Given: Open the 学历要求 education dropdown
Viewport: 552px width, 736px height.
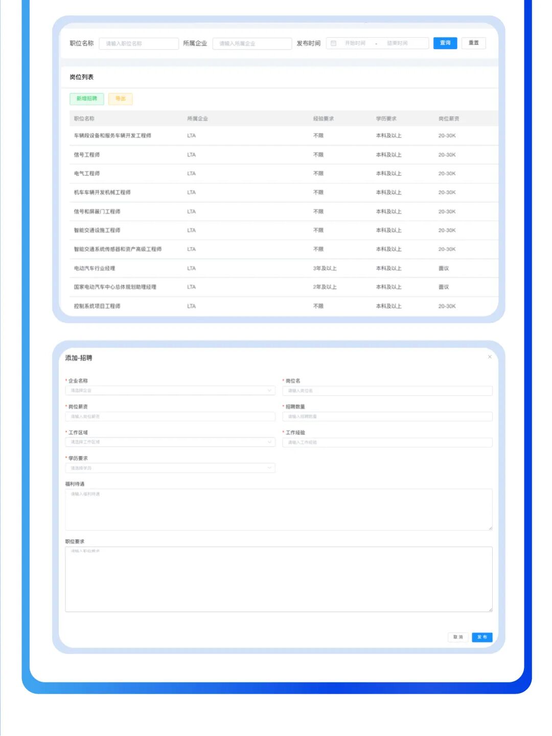Looking at the screenshot, I should point(170,468).
